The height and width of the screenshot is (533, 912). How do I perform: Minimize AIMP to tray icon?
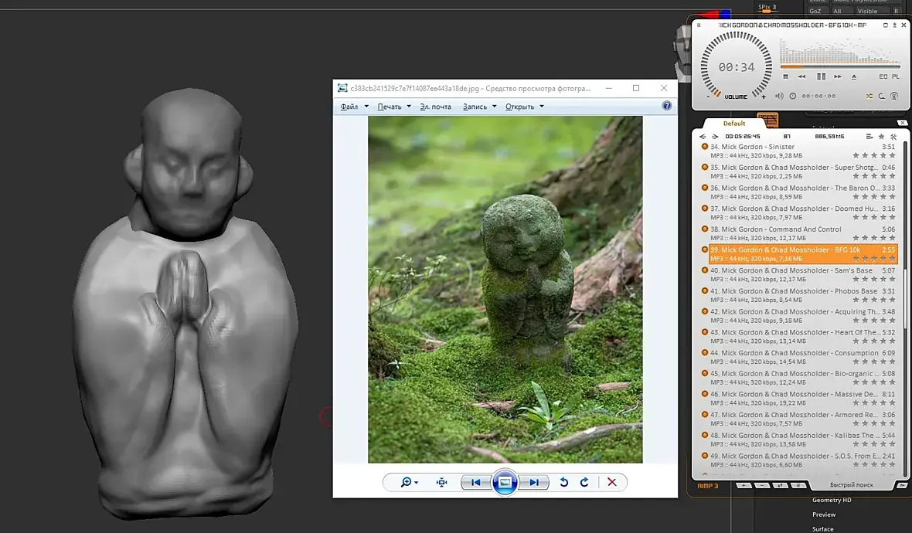(894, 25)
